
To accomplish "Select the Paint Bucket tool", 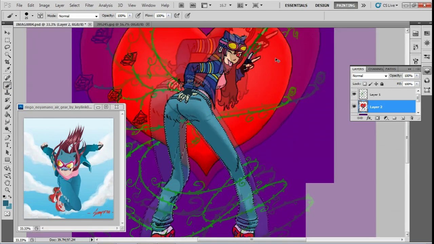I will tap(7, 115).
